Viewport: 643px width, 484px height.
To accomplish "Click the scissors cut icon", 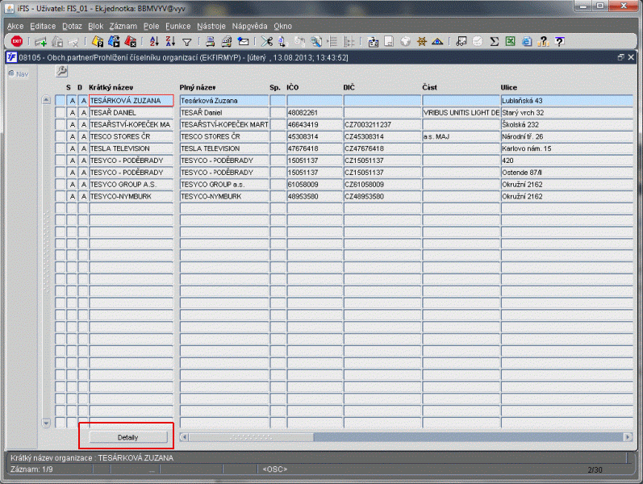I will 266,41.
